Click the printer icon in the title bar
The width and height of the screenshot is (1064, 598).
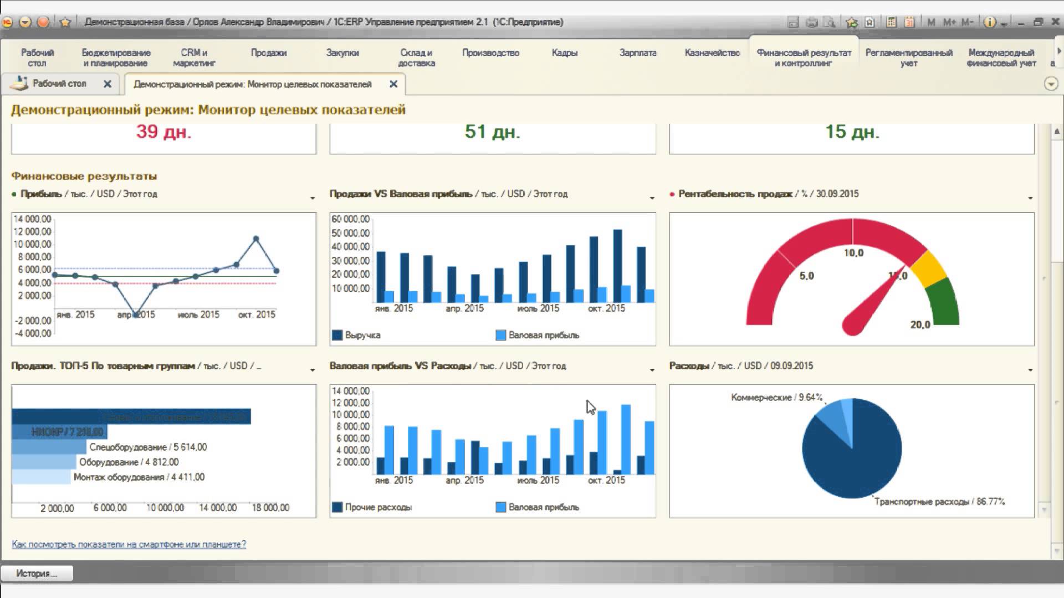[812, 22]
